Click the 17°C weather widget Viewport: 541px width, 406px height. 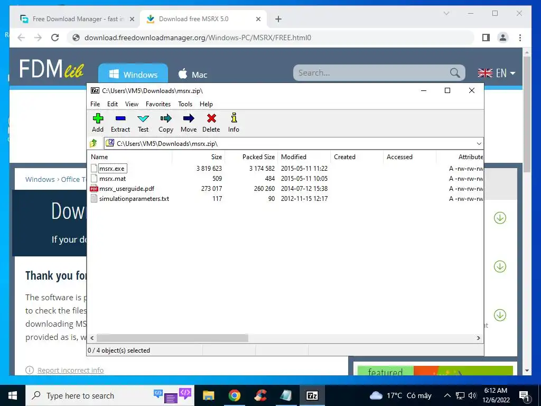tap(400, 395)
